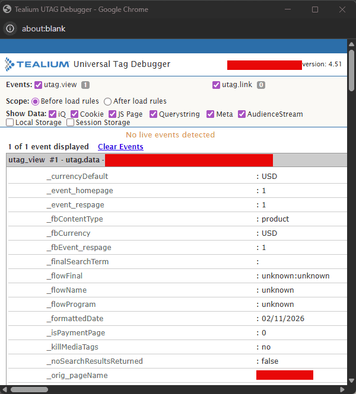Screen dimensions: 356x394
Task: Click the utag.link count badge
Action: (x=261, y=85)
